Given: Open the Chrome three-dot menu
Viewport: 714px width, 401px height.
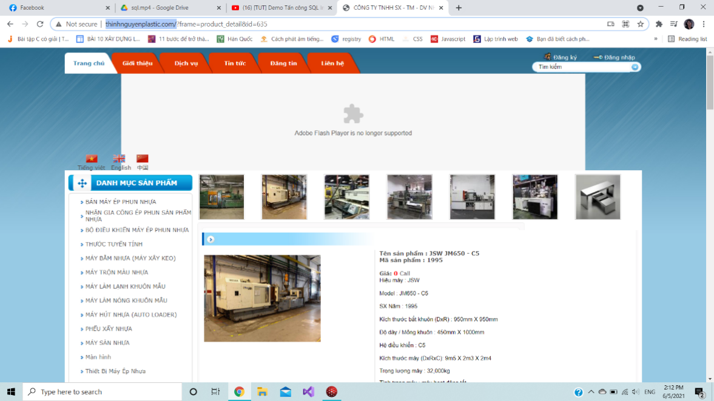Looking at the screenshot, I should [704, 24].
